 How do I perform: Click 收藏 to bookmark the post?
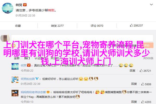pyautogui.click(x=18, y=26)
